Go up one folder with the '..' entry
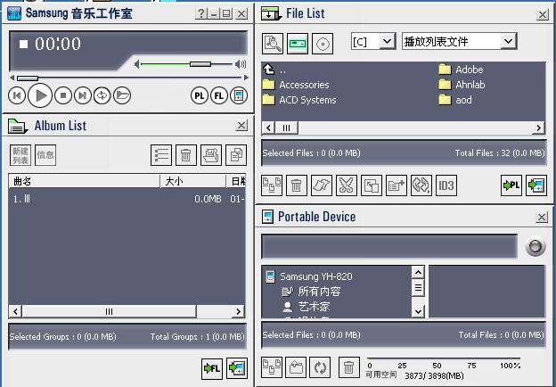This screenshot has height=387, width=556. pos(275,70)
